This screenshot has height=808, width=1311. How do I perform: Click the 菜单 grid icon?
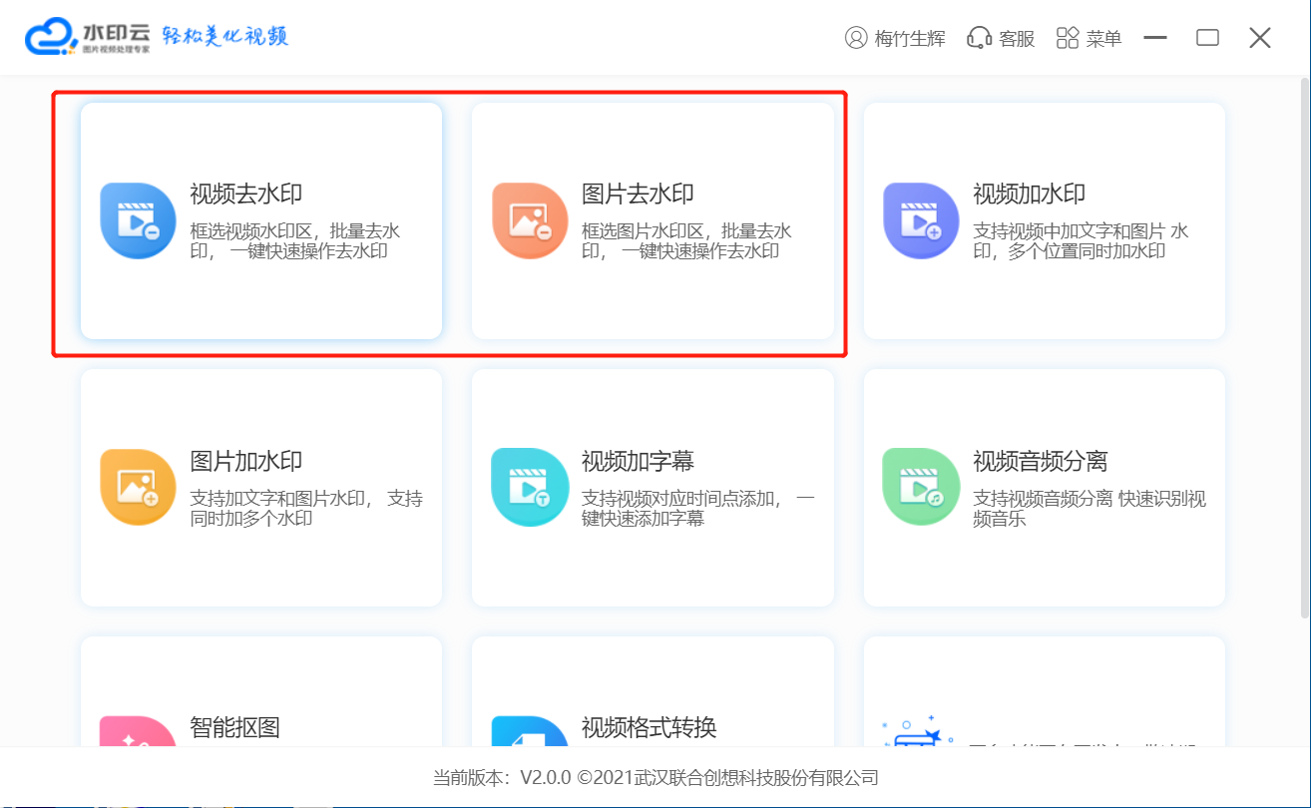pyautogui.click(x=1068, y=38)
